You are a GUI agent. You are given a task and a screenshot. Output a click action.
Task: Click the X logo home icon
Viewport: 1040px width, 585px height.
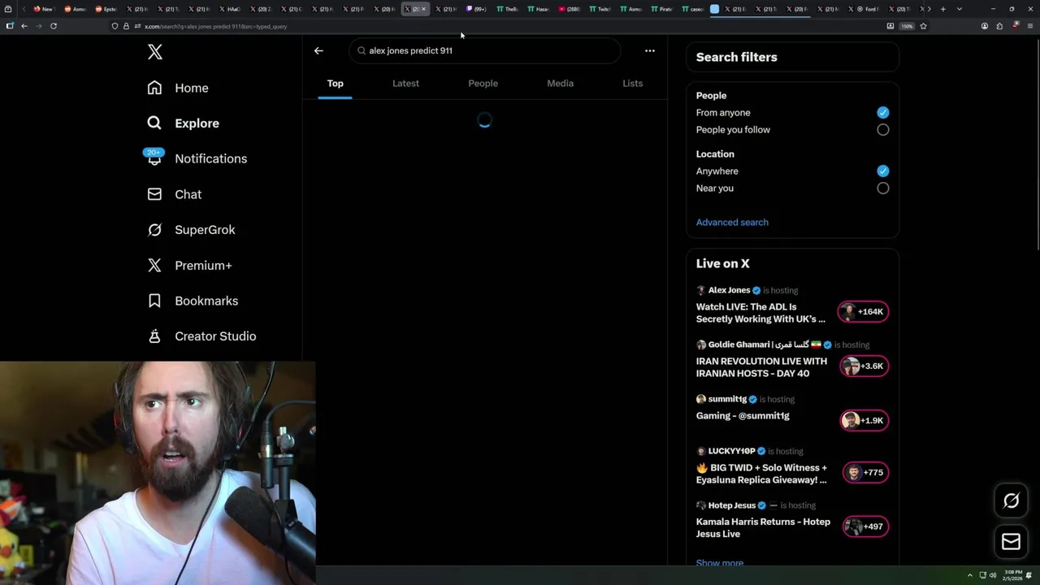[x=155, y=53]
